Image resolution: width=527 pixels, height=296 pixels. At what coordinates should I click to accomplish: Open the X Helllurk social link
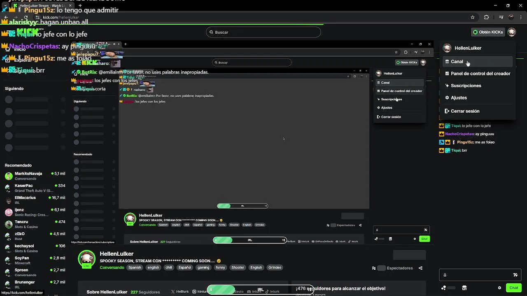(180, 291)
